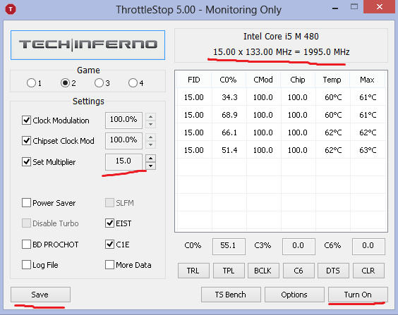398x315 pixels.
Task: Decrease Set Multiplier with down arrow
Action: 150,166
